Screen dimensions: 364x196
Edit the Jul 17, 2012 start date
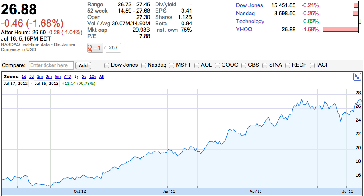(16, 84)
